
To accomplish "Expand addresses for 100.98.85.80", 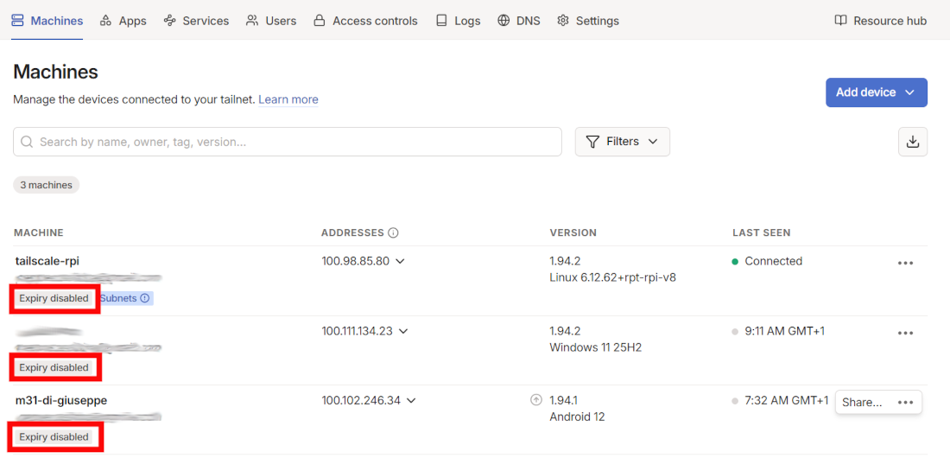I will (400, 261).
